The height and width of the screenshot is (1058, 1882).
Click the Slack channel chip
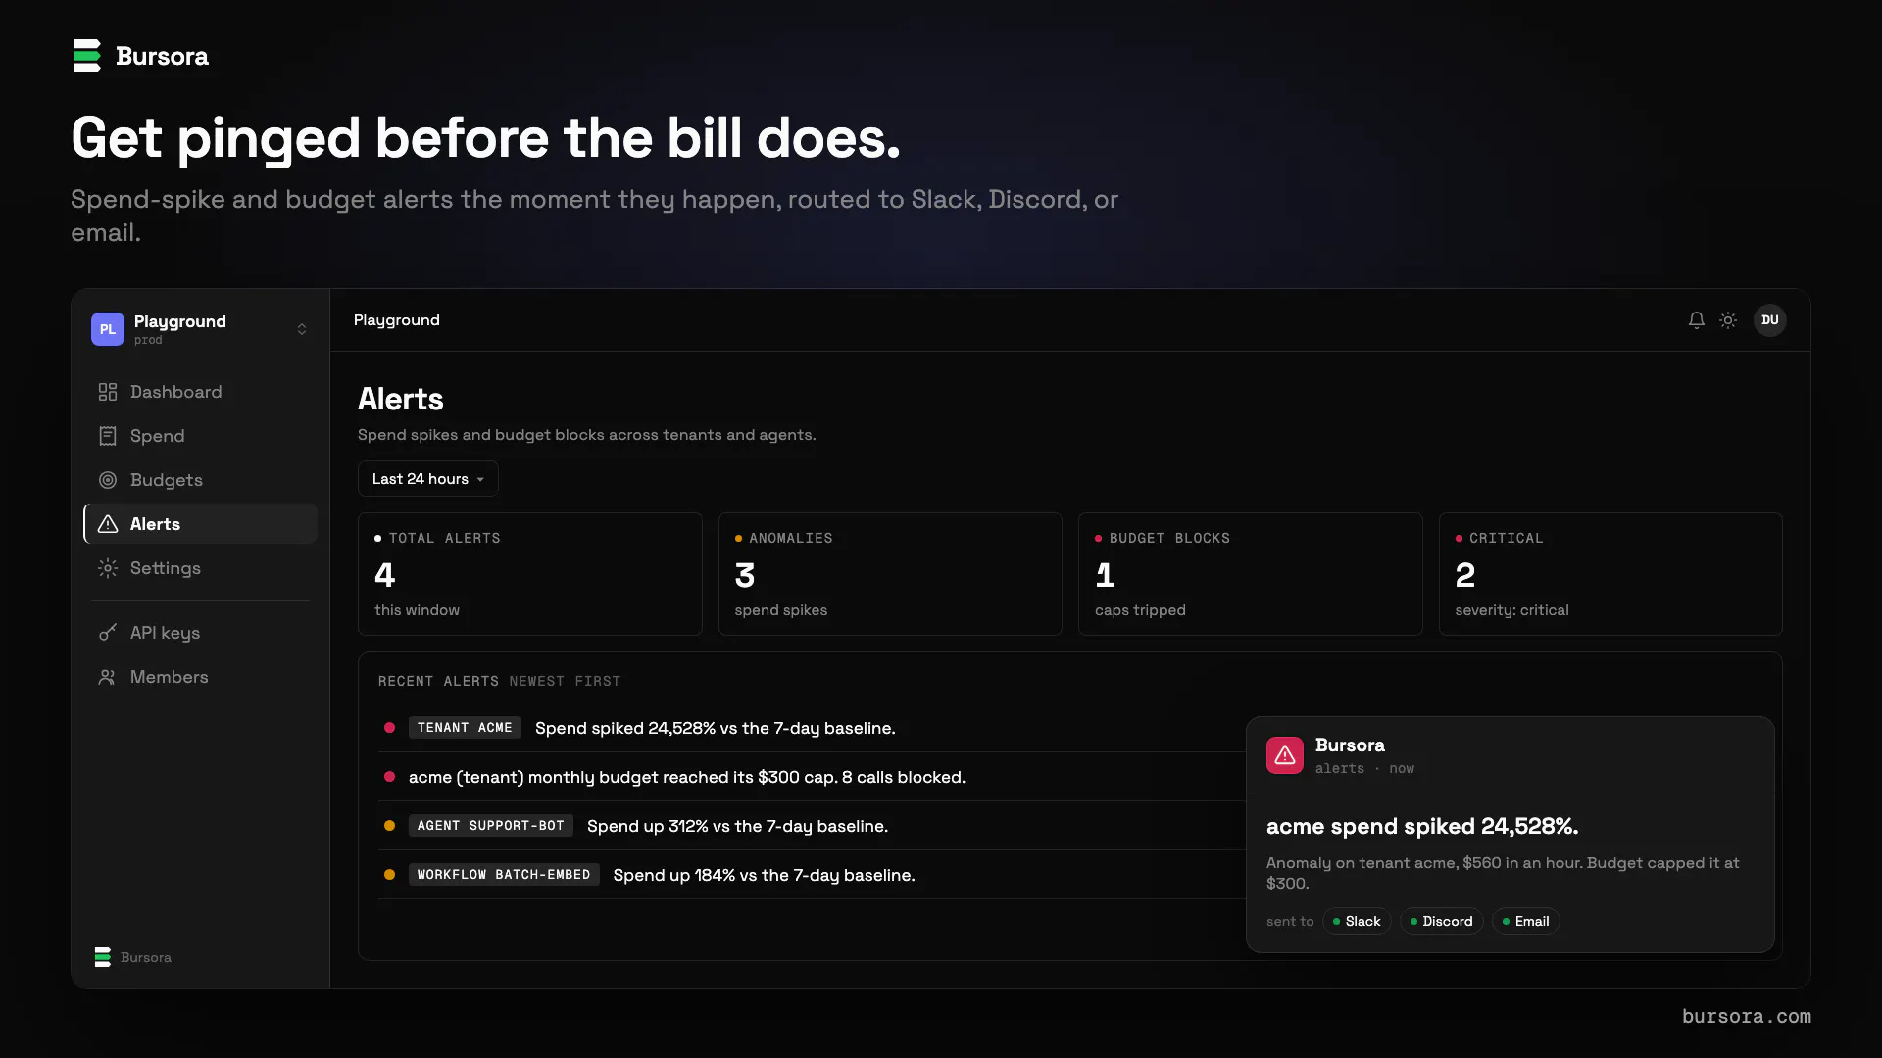pos(1357,921)
